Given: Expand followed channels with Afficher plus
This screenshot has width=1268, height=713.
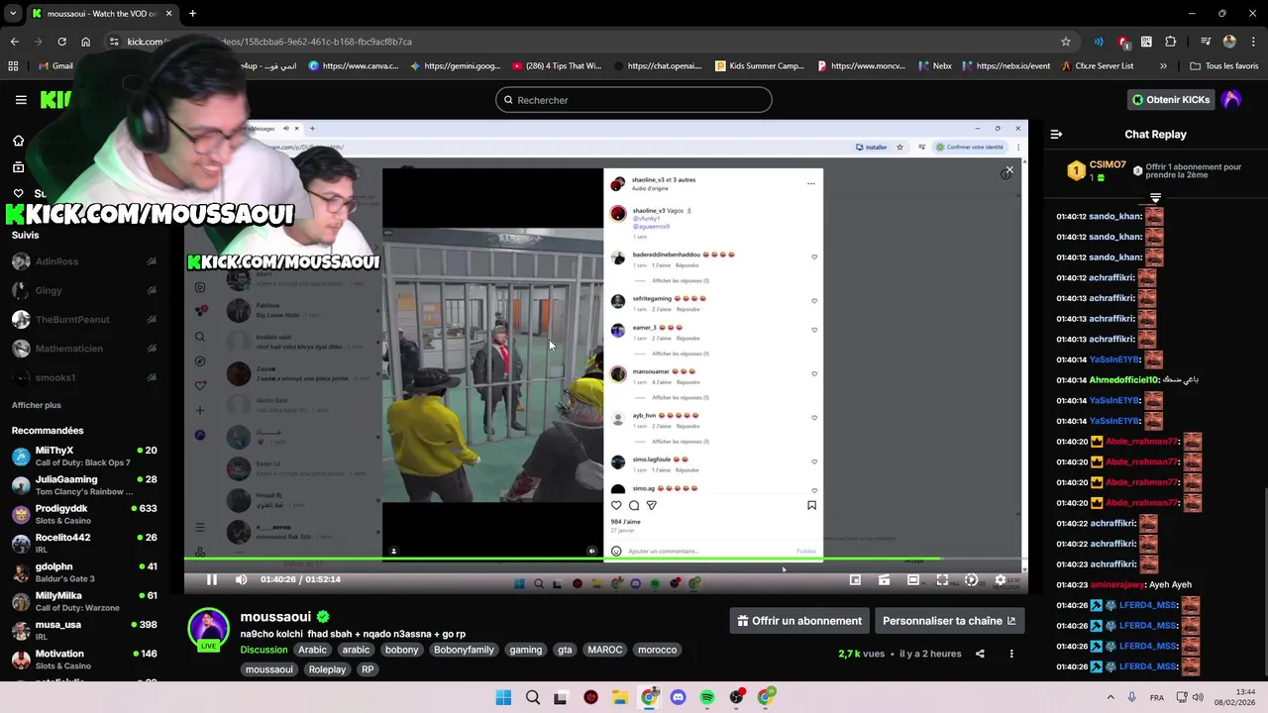Looking at the screenshot, I should [37, 405].
